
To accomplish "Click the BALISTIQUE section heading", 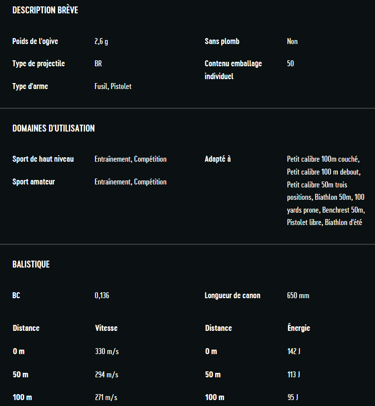I will [31, 265].
